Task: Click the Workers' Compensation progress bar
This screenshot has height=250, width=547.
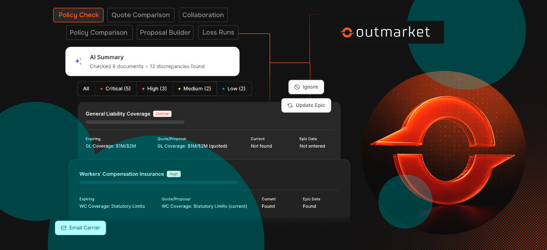Action: pos(158,182)
